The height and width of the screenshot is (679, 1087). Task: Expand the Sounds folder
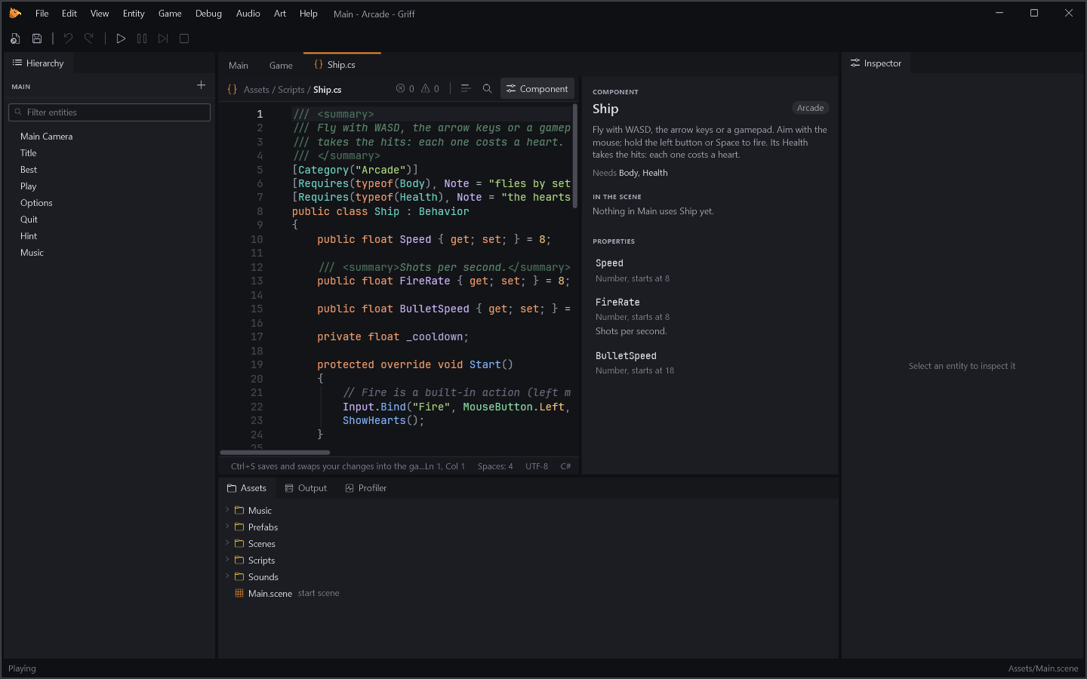pyautogui.click(x=227, y=576)
